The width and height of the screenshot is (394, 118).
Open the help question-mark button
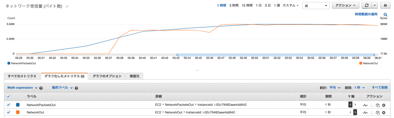385,6
